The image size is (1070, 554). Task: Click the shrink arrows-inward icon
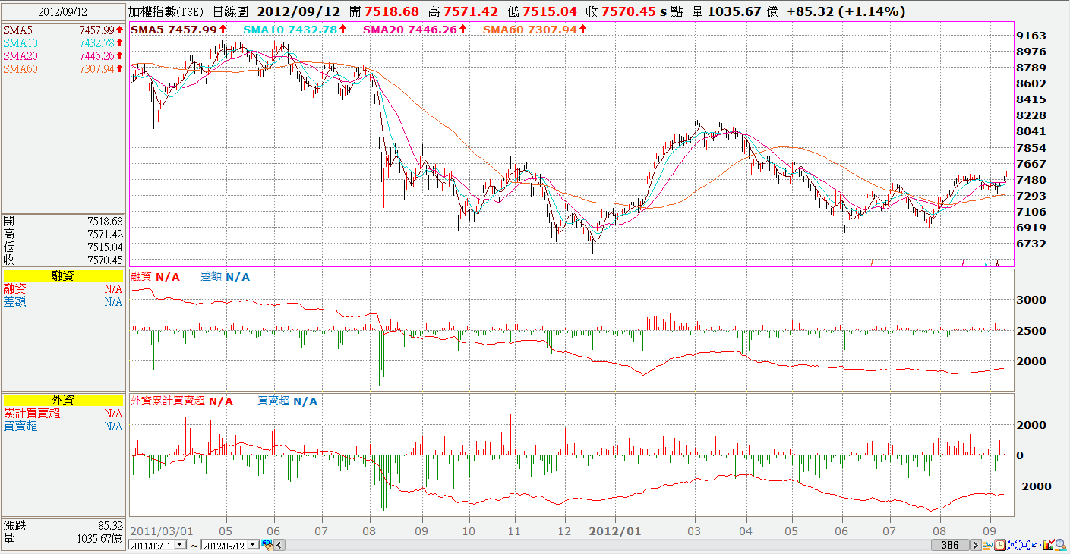coord(1012,545)
